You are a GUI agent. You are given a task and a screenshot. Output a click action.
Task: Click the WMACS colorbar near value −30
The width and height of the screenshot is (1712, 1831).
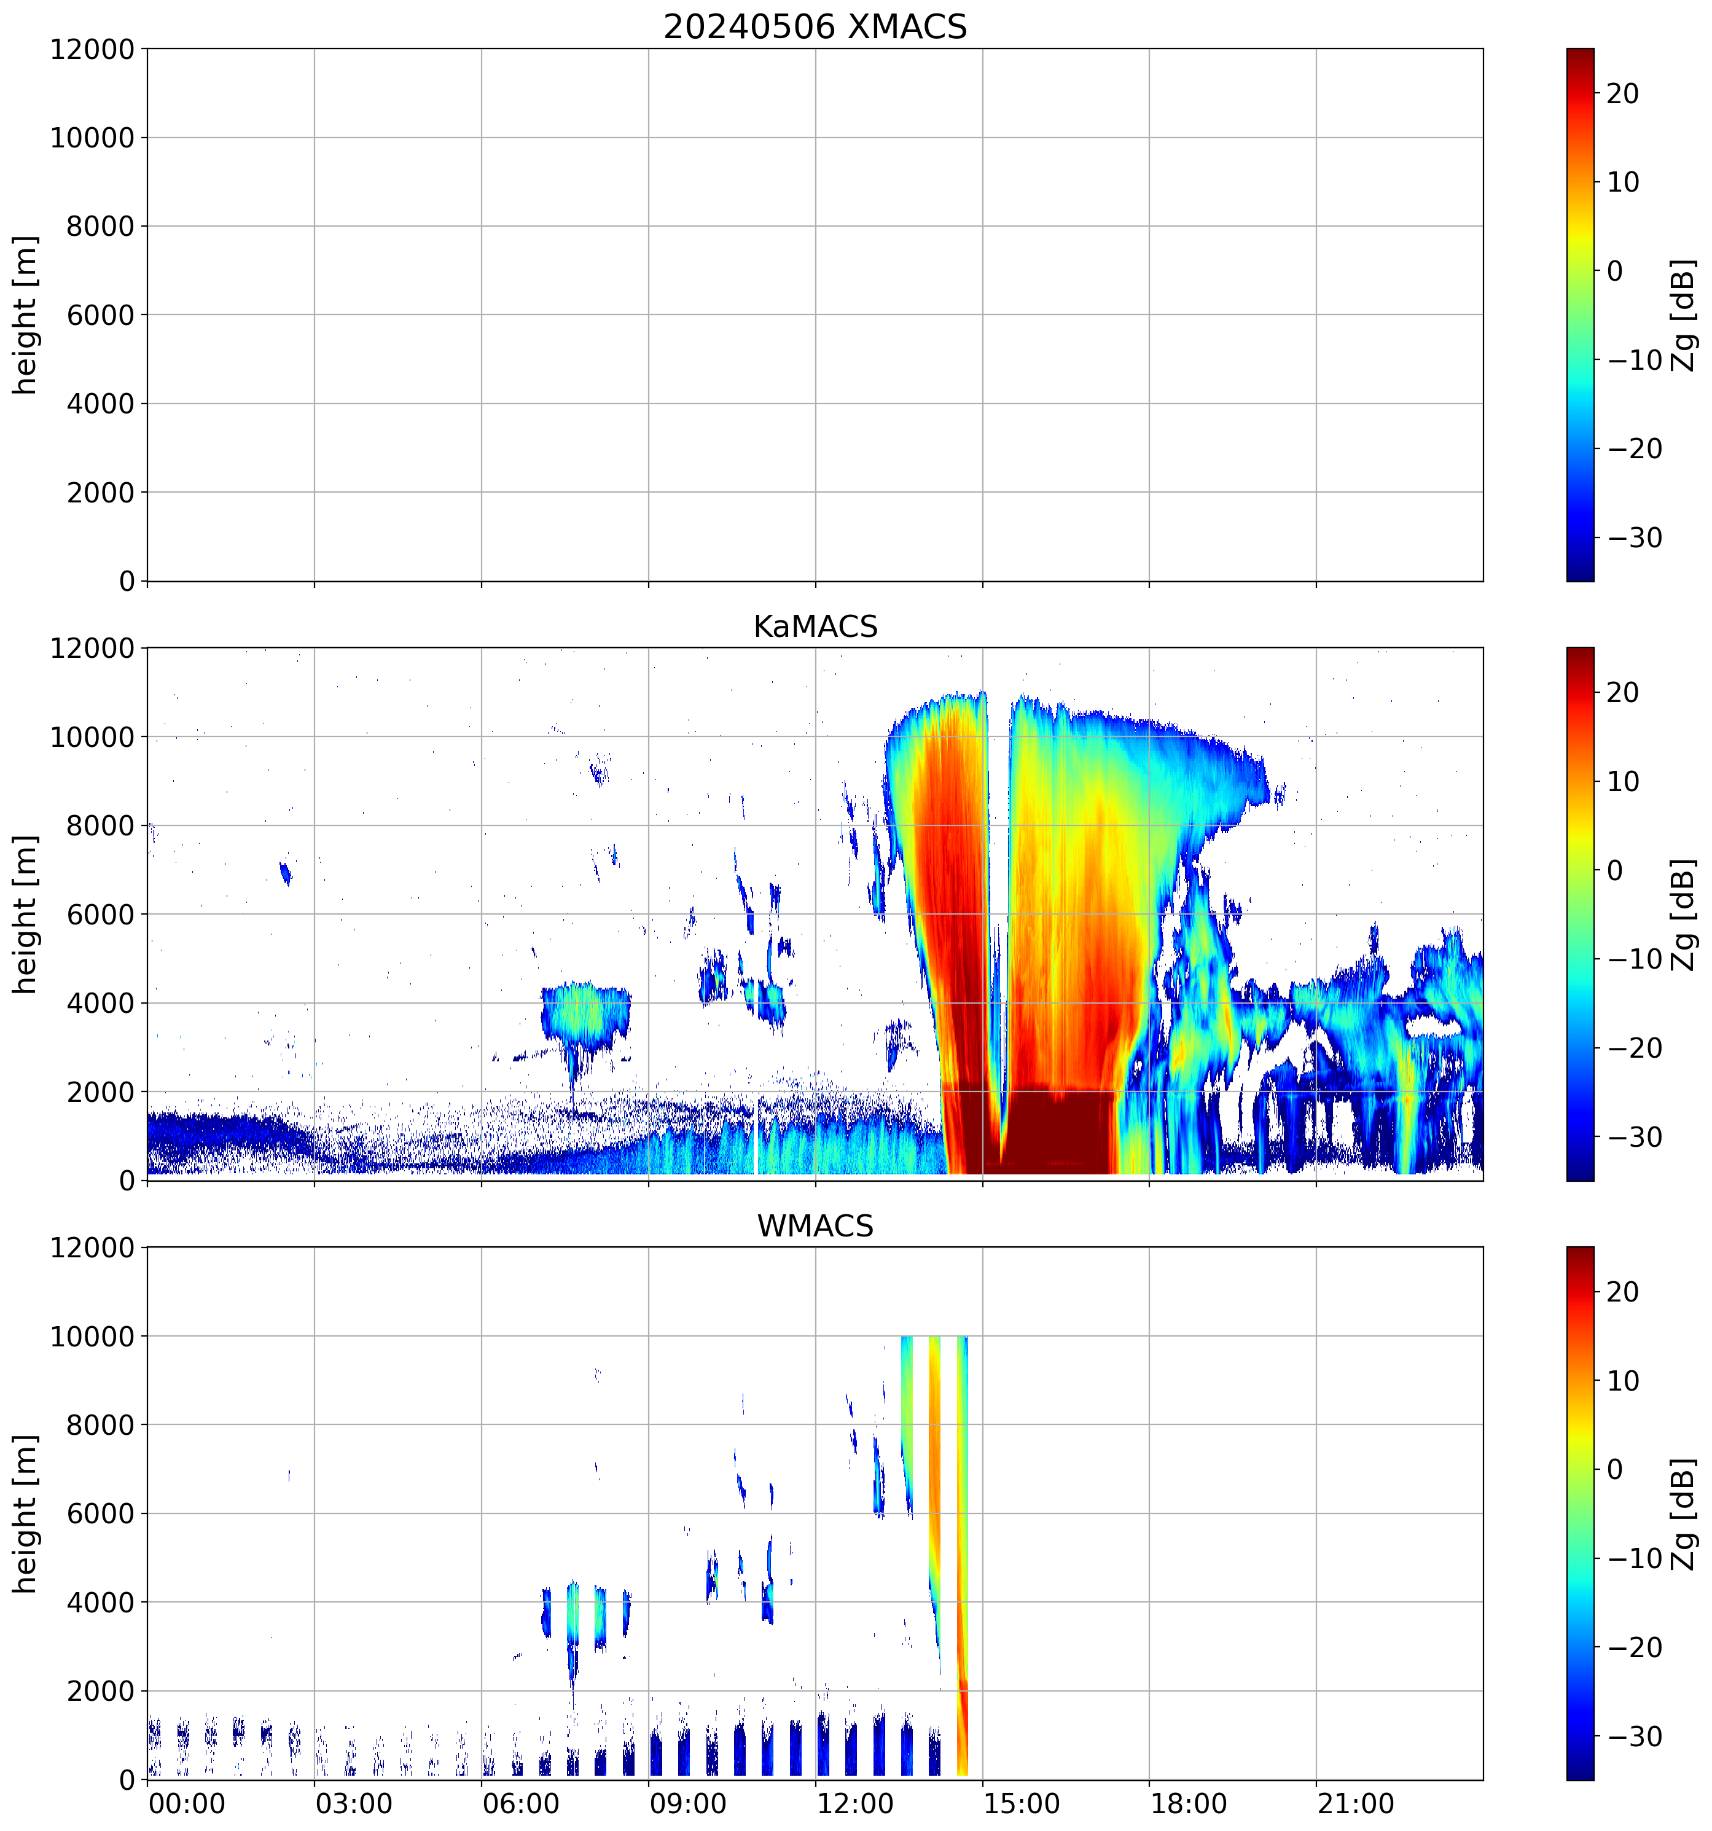[1579, 1736]
